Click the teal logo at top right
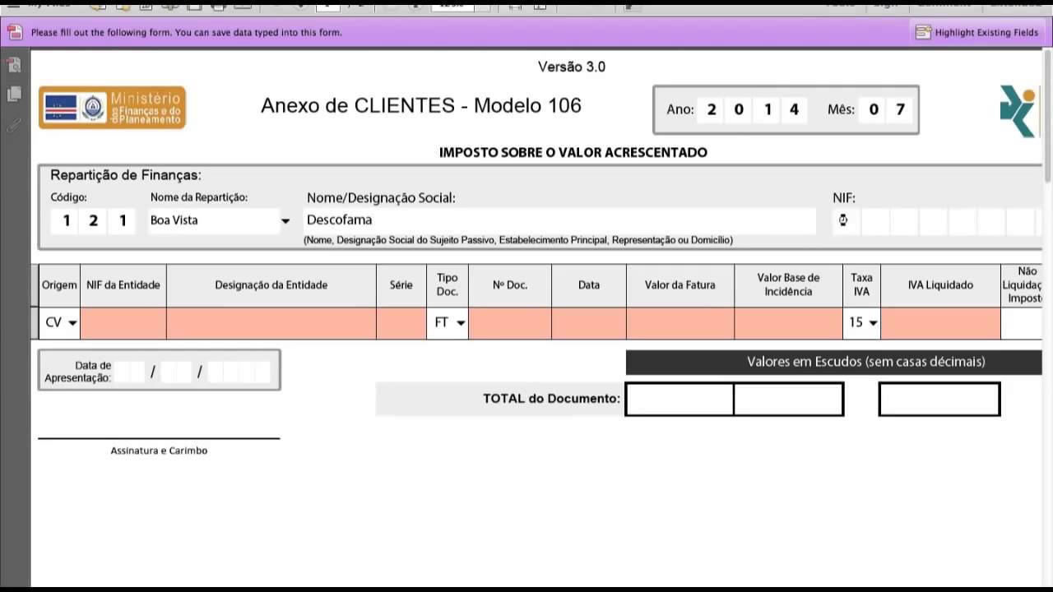Image resolution: width=1053 pixels, height=592 pixels. tap(1017, 111)
